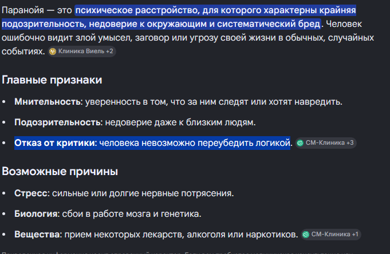
Task: Click the Возможные причины heading
Action: click(x=60, y=172)
